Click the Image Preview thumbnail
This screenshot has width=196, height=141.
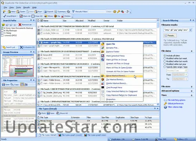(18, 66)
